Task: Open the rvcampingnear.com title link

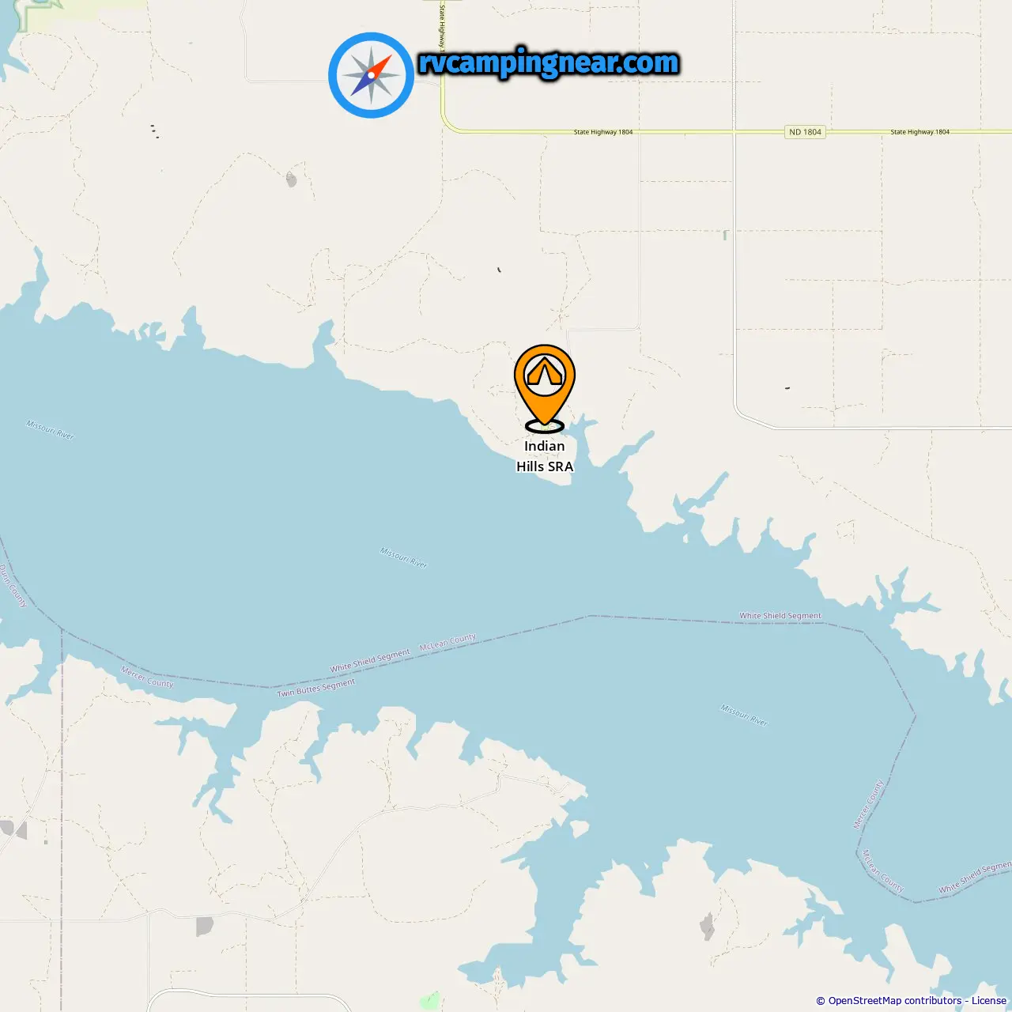Action: click(x=549, y=63)
